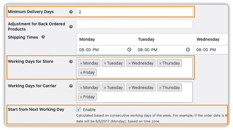233x130 pixels.
Task: Open Tuesday shipping time clock picker
Action: click(188, 50)
